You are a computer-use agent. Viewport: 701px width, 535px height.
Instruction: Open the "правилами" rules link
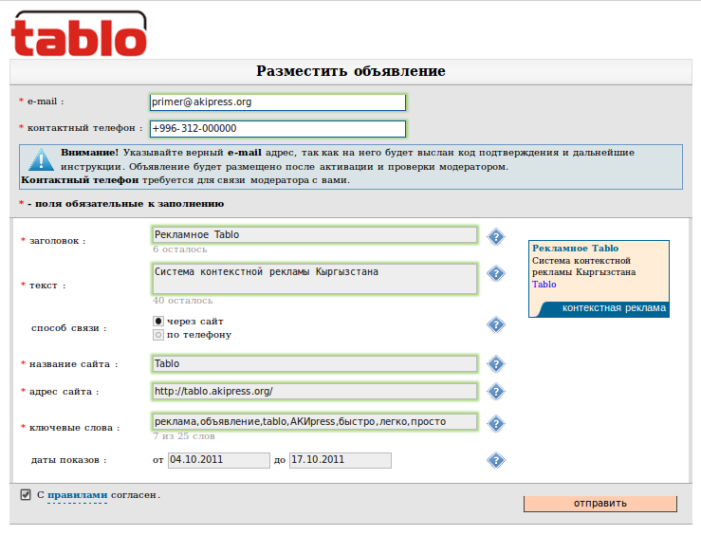[x=77, y=495]
